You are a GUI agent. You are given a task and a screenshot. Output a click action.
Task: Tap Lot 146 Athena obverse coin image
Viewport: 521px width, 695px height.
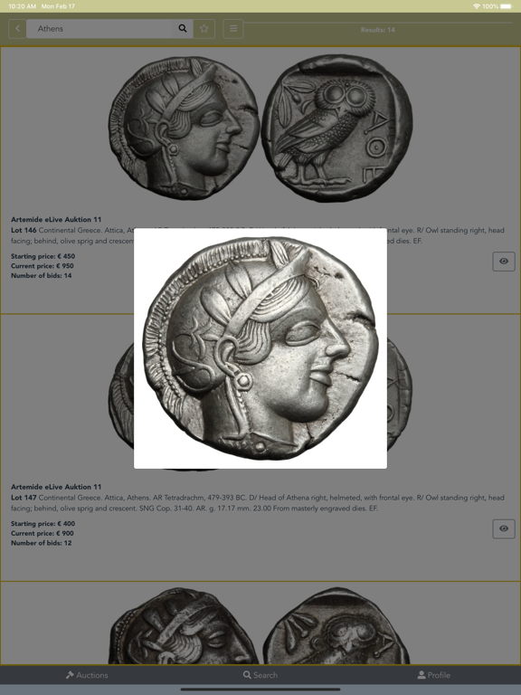184,128
